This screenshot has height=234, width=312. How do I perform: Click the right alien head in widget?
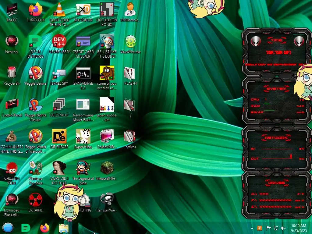(299, 41)
